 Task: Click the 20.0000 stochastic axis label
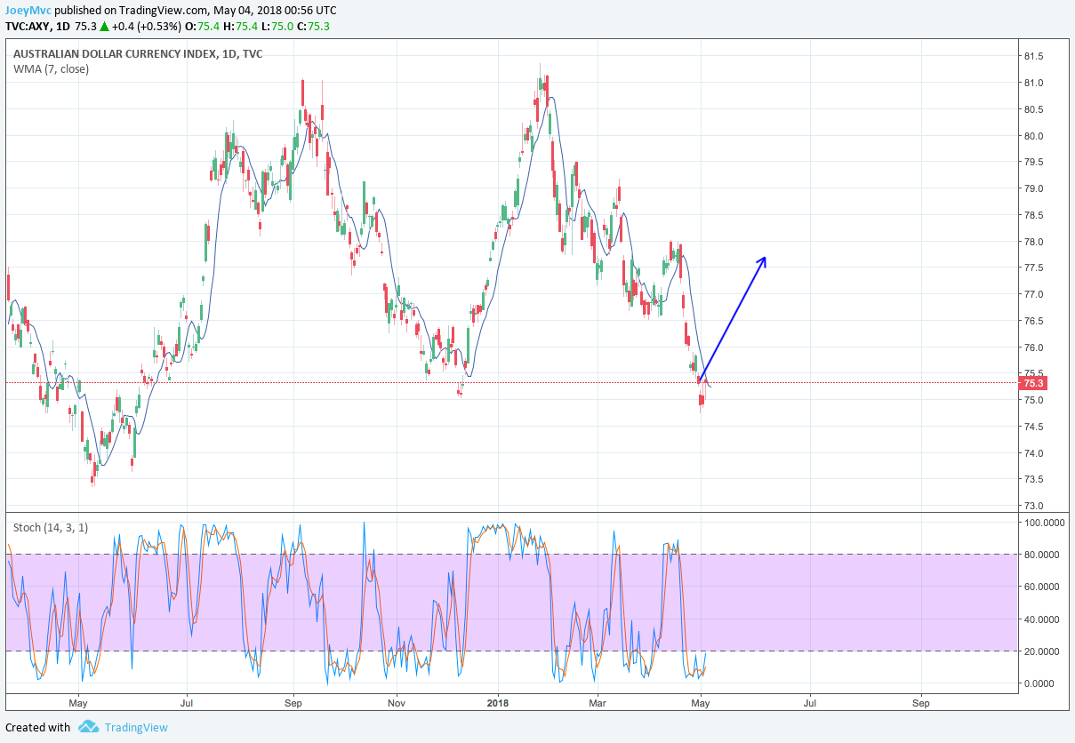tap(1043, 651)
